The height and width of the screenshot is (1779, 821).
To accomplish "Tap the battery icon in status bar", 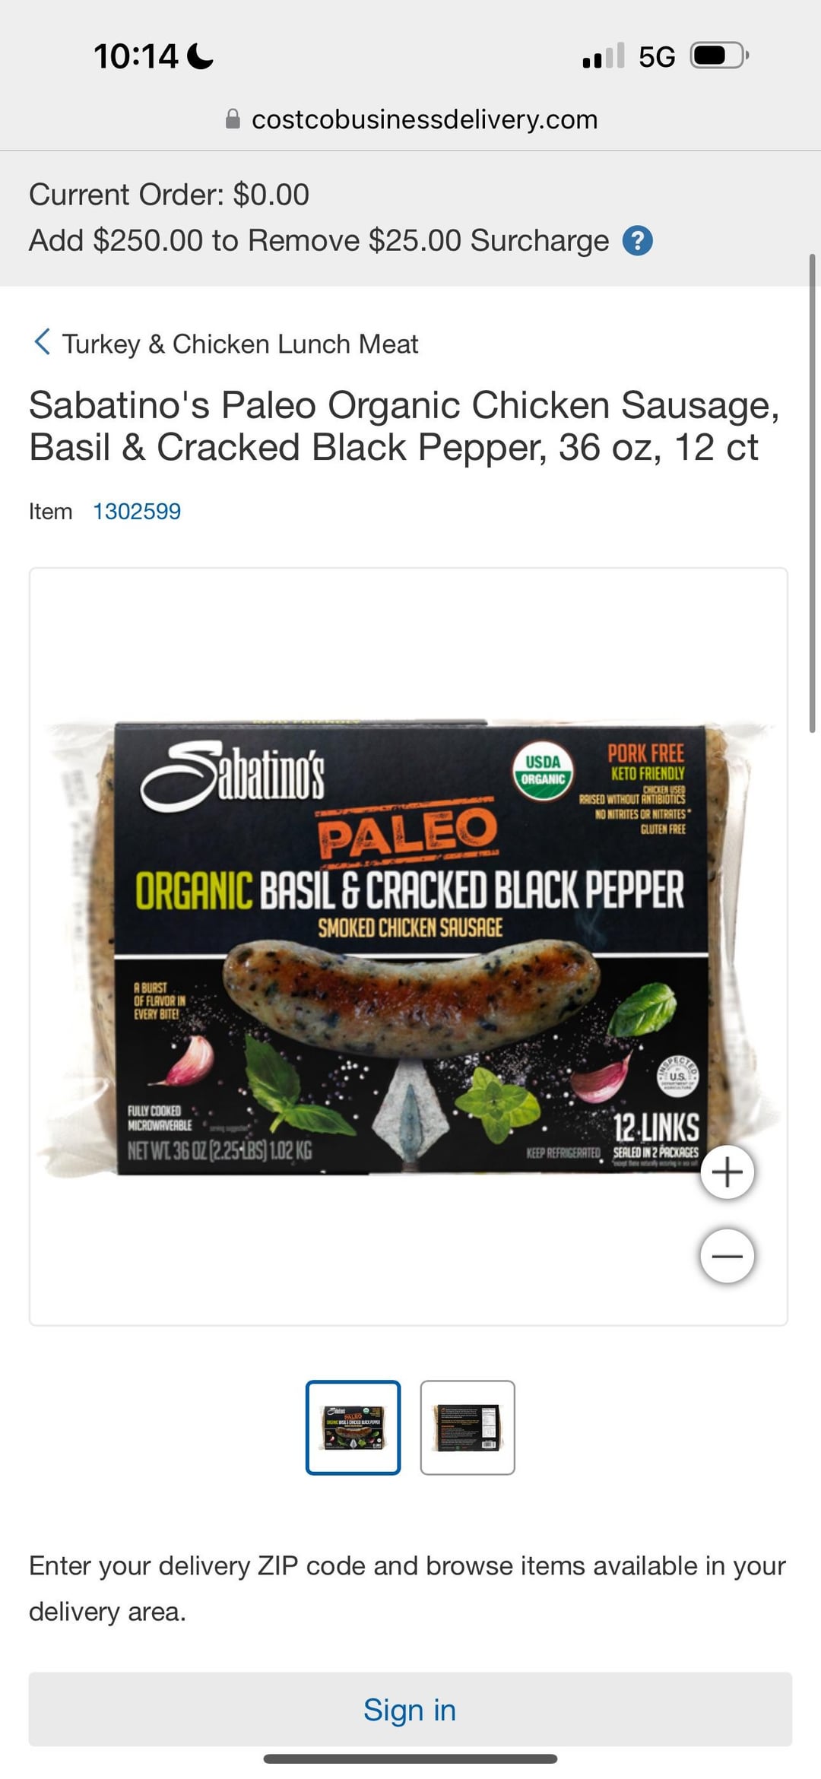I will 719,55.
